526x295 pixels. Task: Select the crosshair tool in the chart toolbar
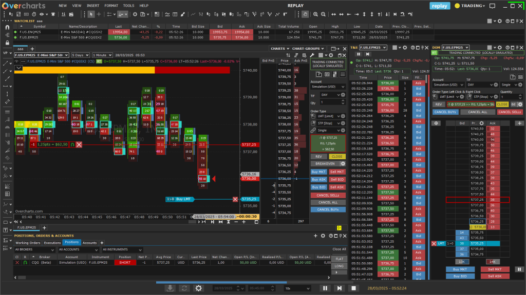point(99,15)
